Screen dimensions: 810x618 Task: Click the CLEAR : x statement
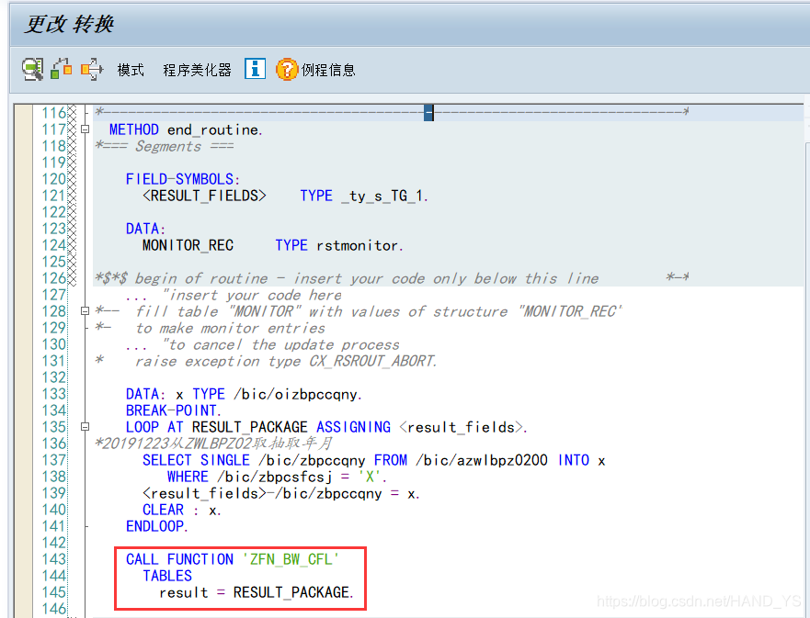pyautogui.click(x=182, y=510)
